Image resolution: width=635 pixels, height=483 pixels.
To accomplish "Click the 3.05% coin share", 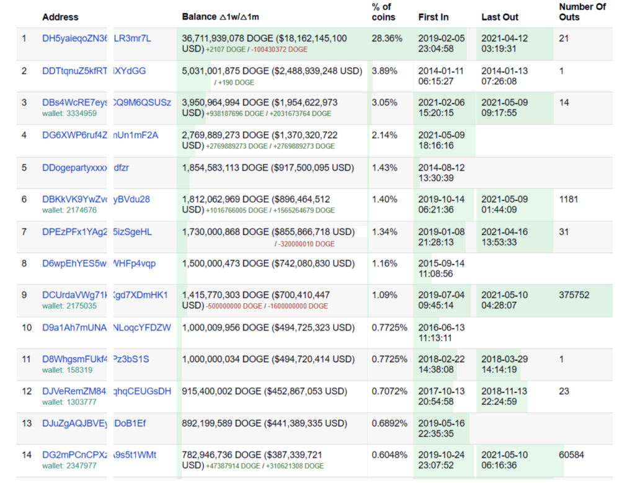I will (384, 102).
